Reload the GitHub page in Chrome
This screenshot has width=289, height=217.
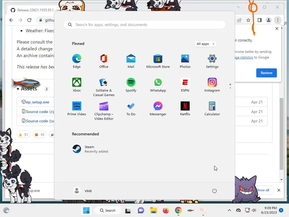point(29,20)
